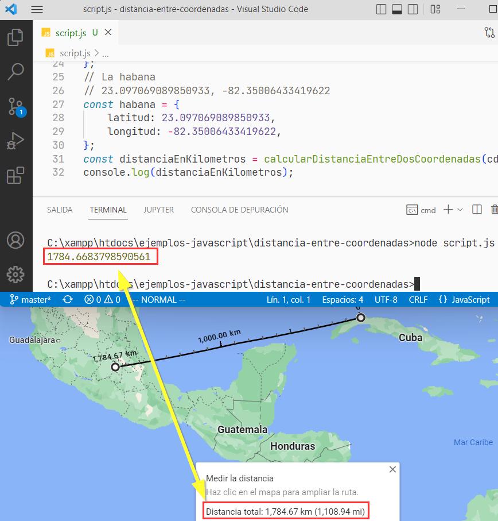The image size is (498, 521).
Task: Click the Distancia total text in popup
Action: click(285, 512)
